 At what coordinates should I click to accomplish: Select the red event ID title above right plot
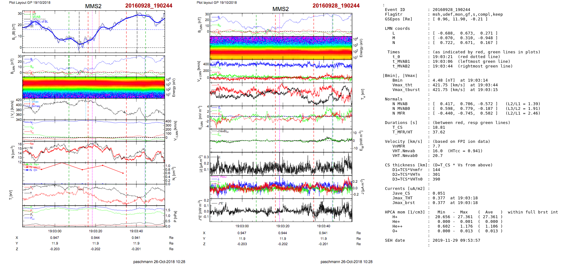(x=336, y=6)
